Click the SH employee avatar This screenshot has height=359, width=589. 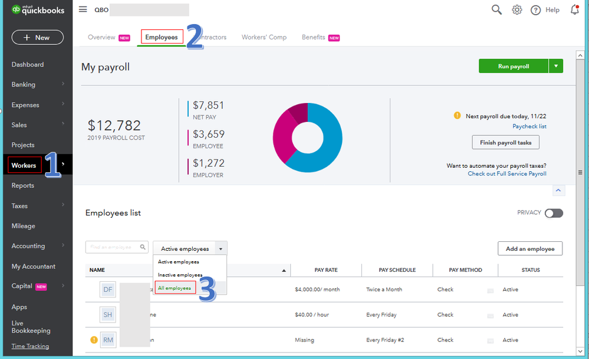coord(108,315)
